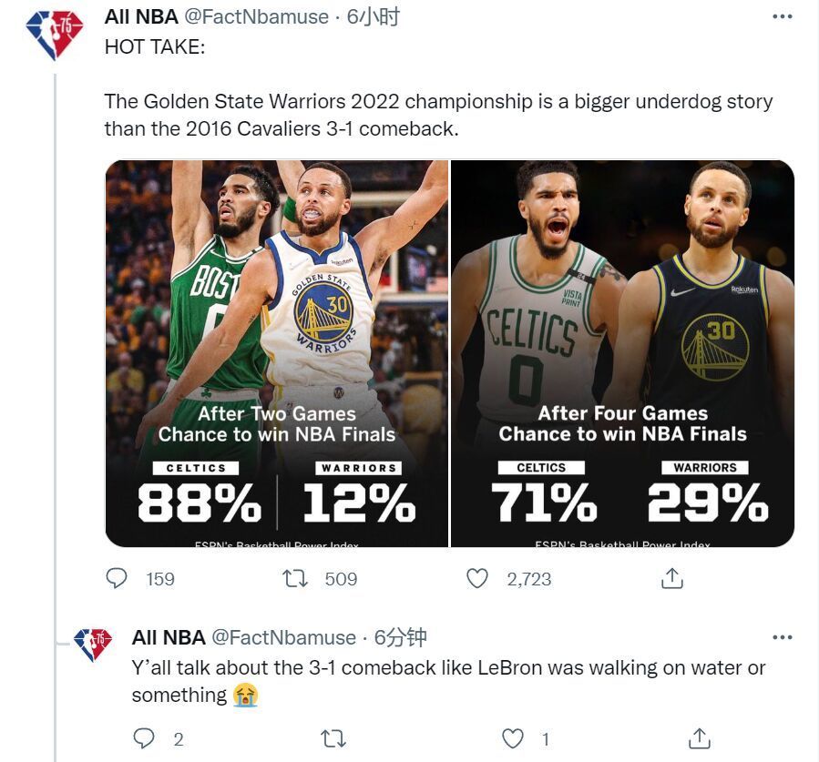819x762 pixels.
Task: Open more options for the first tweet
Action: pos(782,16)
